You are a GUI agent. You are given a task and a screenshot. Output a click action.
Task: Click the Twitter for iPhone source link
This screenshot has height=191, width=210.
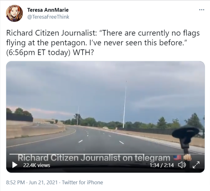pyautogui.click(x=82, y=183)
